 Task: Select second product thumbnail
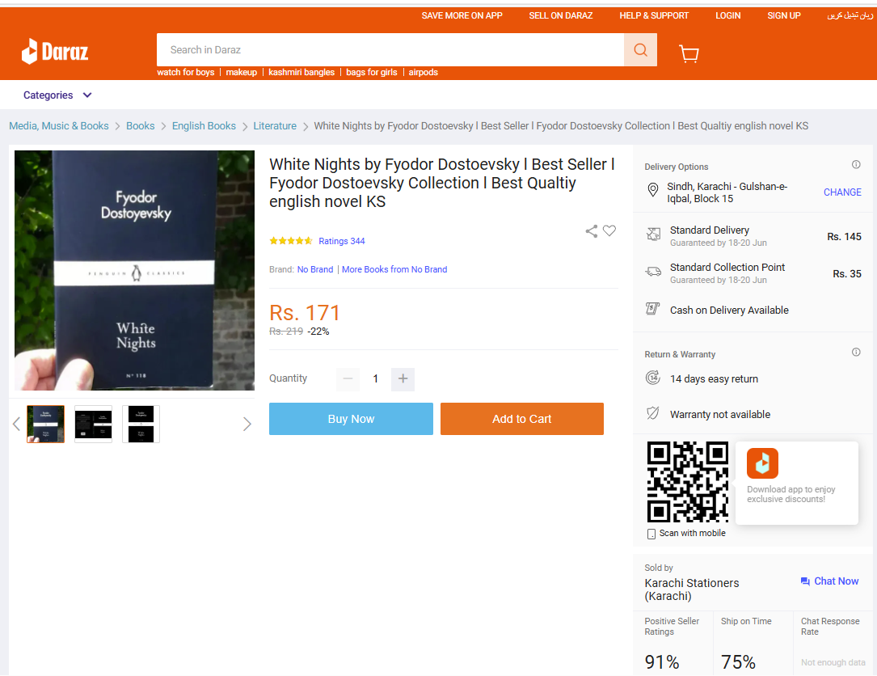[94, 425]
